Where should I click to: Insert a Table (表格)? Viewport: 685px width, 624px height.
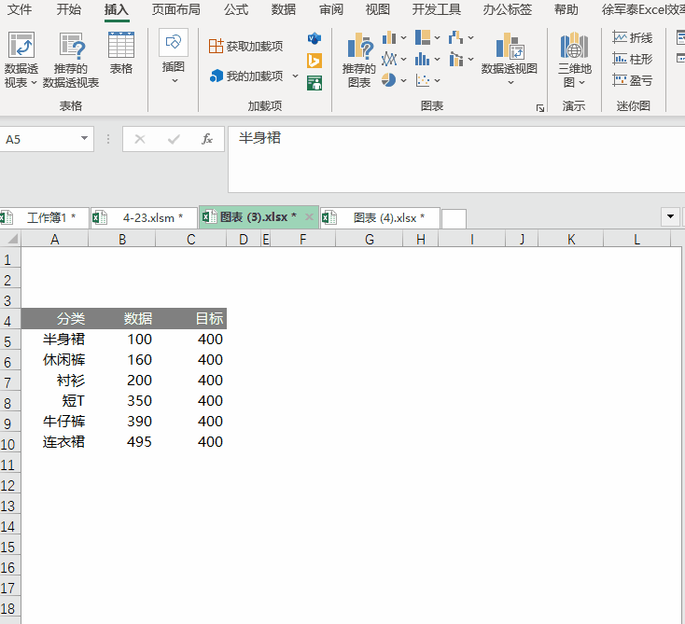coord(121,53)
